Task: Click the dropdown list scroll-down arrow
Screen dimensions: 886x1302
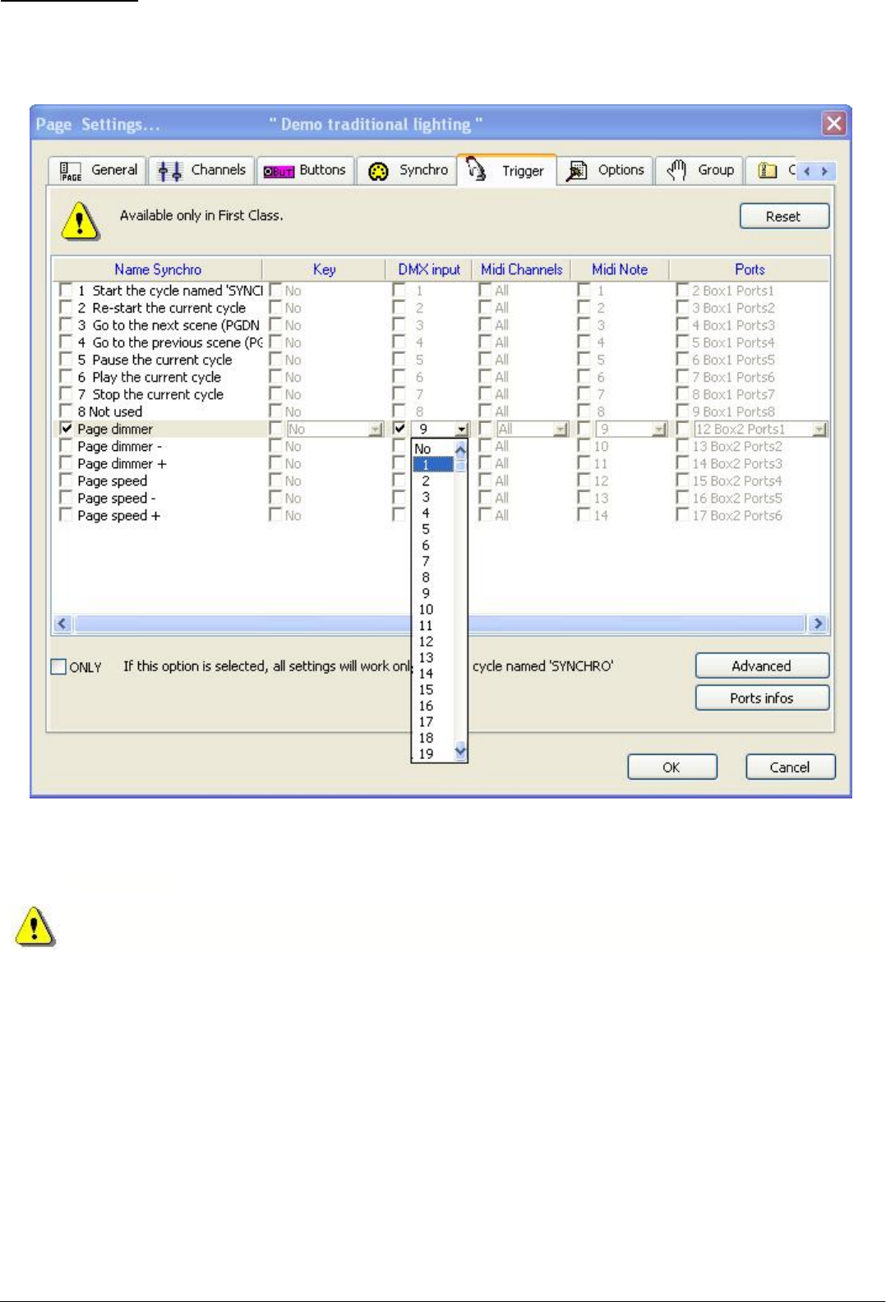Action: click(460, 750)
